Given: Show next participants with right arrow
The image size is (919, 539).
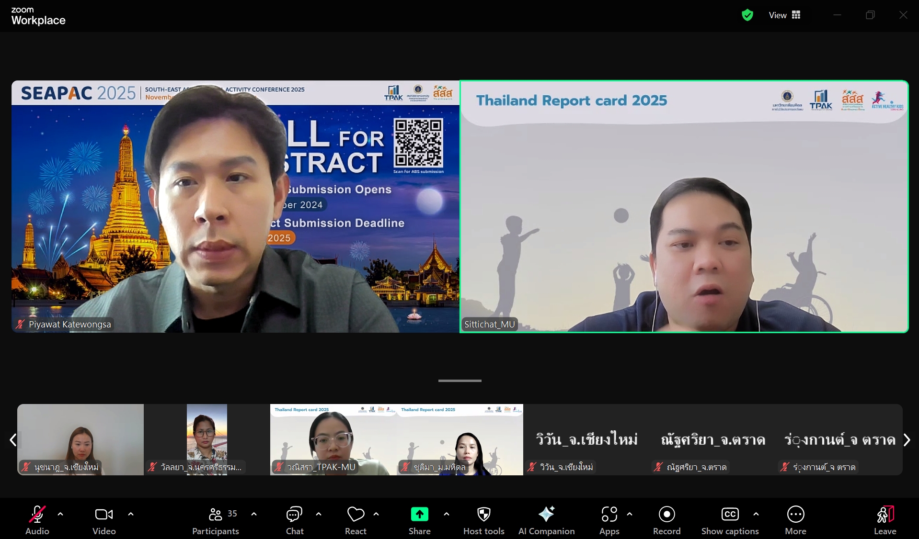Looking at the screenshot, I should point(907,440).
